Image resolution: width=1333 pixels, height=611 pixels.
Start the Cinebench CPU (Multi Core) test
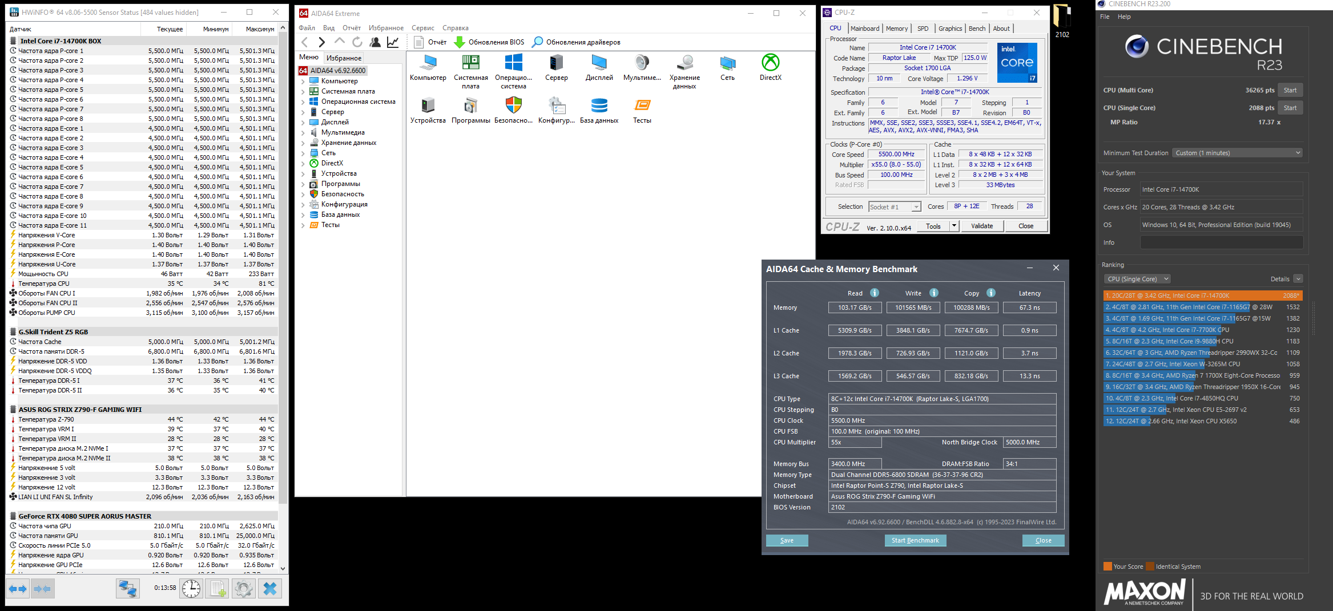tap(1290, 90)
